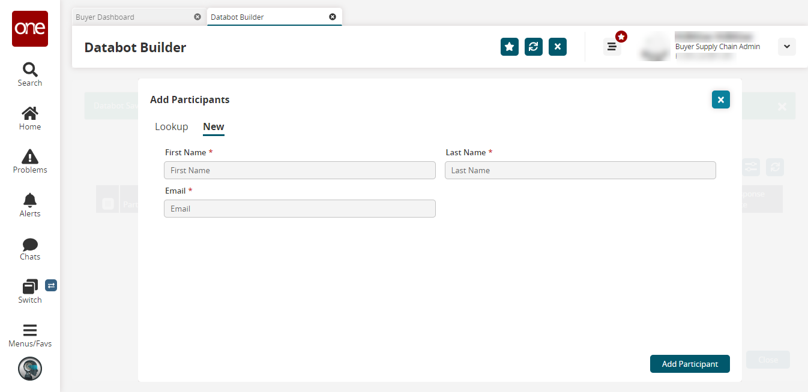Close the Databot Builder tab
808x392 pixels.
point(333,17)
